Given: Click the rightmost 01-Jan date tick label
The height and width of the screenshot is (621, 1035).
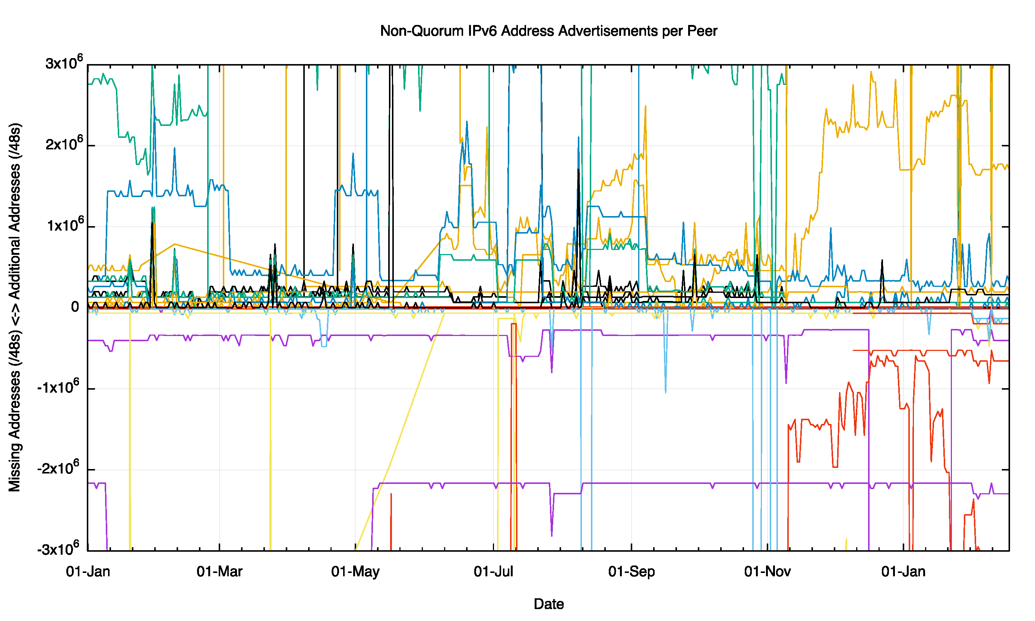Looking at the screenshot, I should pos(903,571).
